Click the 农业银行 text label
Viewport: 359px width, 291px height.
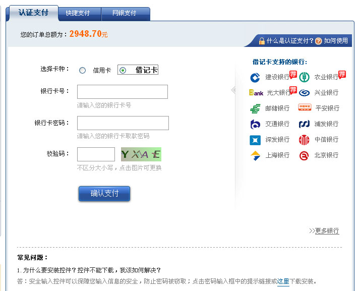click(x=326, y=77)
